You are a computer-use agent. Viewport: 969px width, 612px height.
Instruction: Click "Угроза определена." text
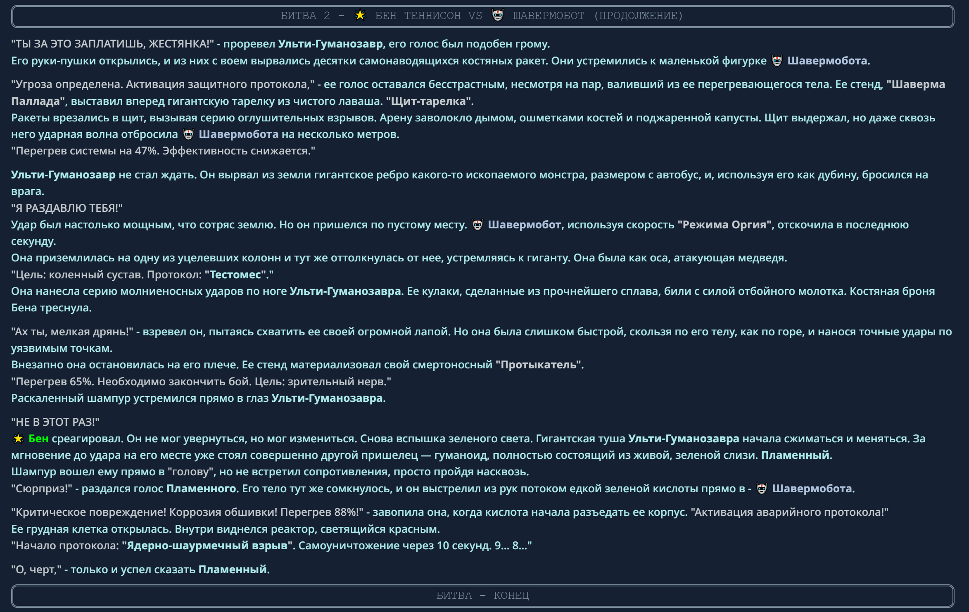pos(69,84)
